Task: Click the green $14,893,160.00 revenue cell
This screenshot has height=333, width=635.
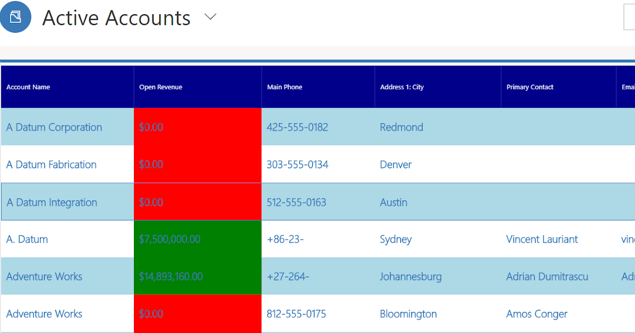Action: tap(198, 276)
